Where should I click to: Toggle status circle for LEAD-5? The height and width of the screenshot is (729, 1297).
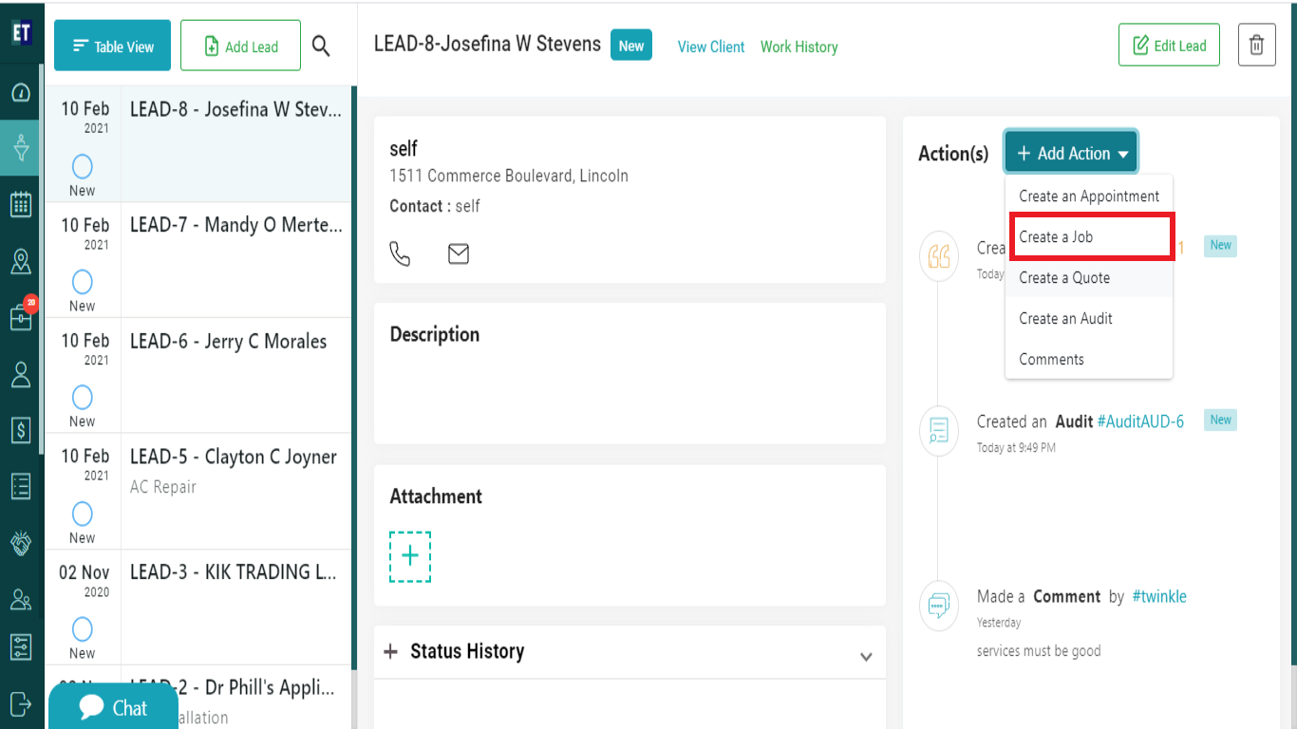83,514
